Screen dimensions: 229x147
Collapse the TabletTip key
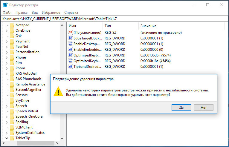(x=7, y=138)
